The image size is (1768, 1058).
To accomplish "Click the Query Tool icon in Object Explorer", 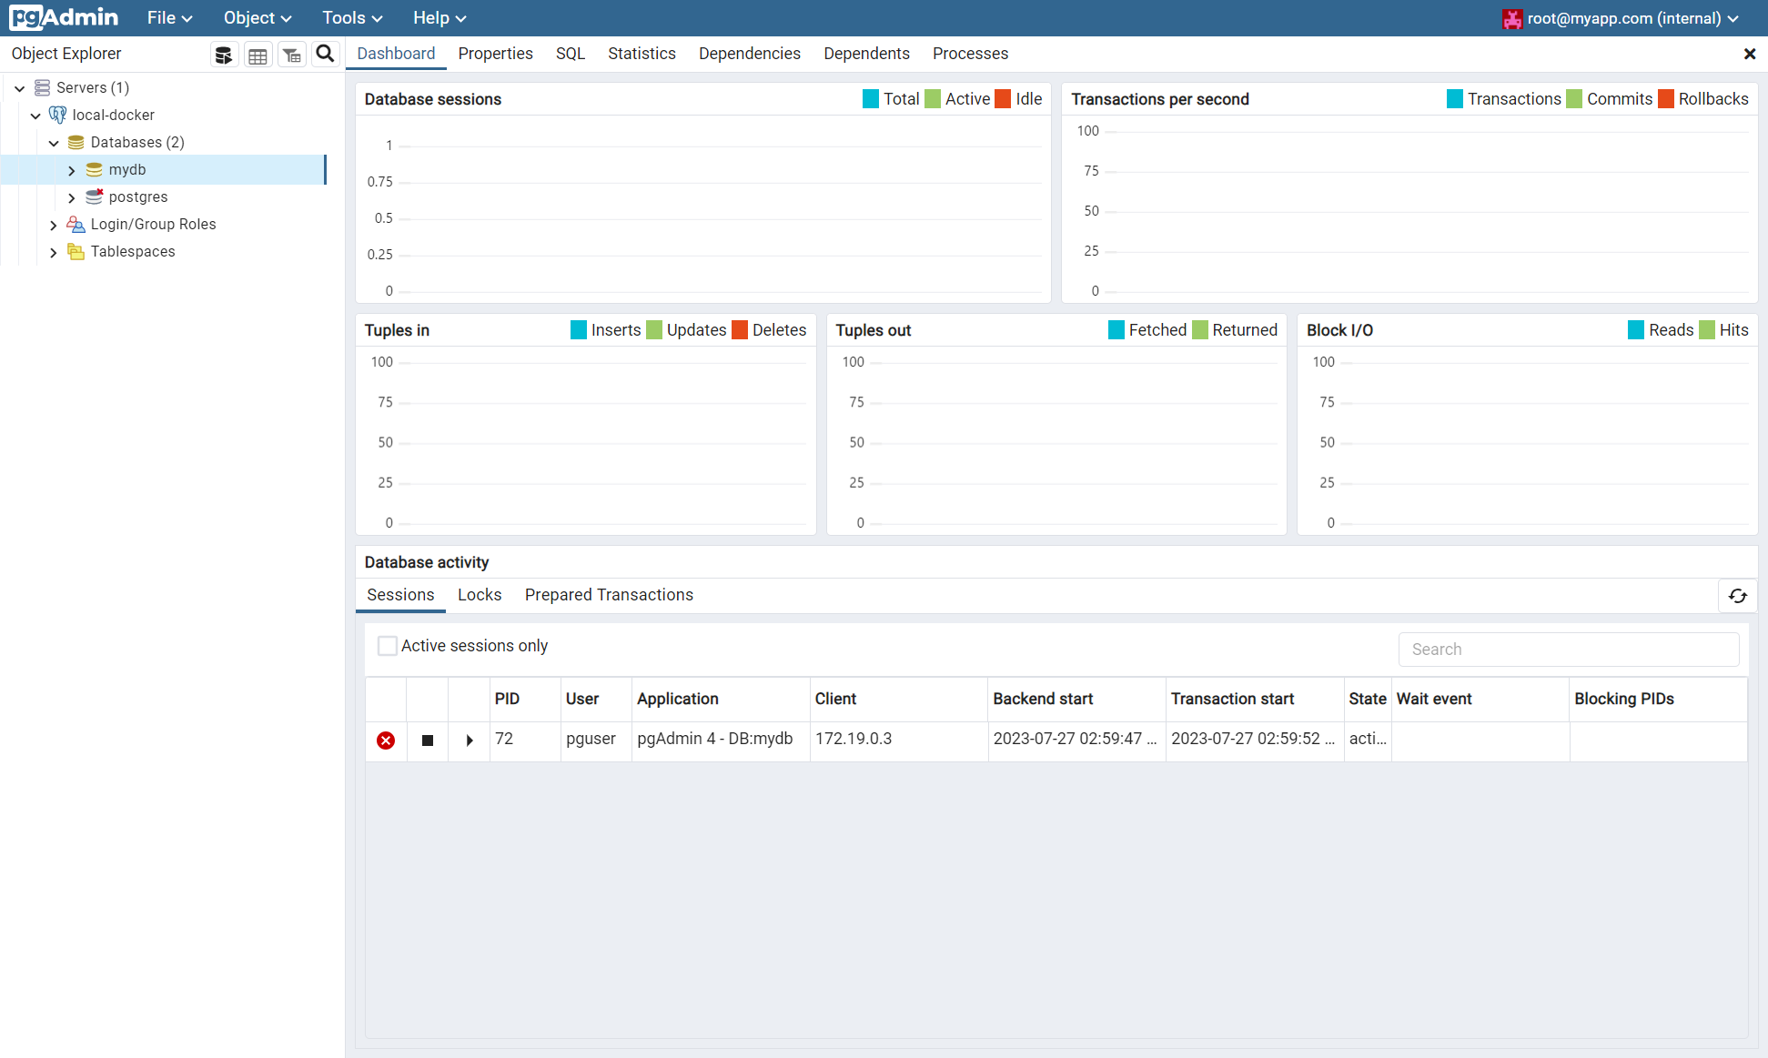I will coord(223,55).
